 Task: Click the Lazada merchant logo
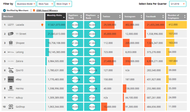click(11, 24)
